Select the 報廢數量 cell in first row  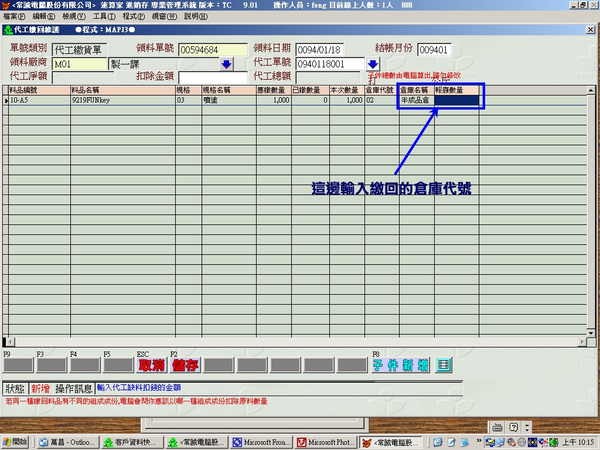[x=456, y=100]
